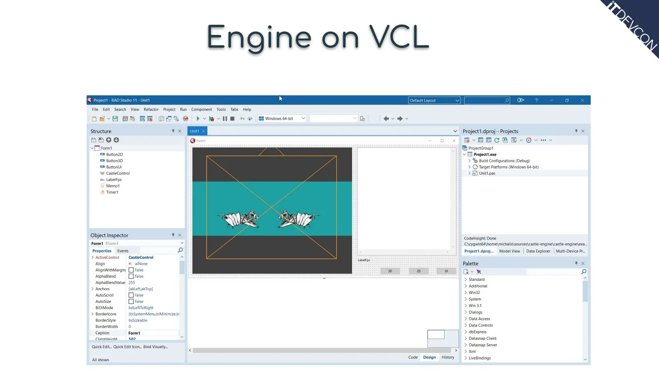
Task: Select Timer1 in Structure tree
Action: pos(112,192)
